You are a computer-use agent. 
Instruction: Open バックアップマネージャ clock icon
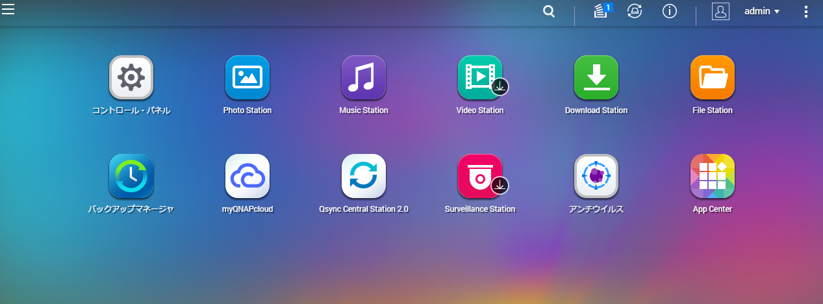point(131,177)
